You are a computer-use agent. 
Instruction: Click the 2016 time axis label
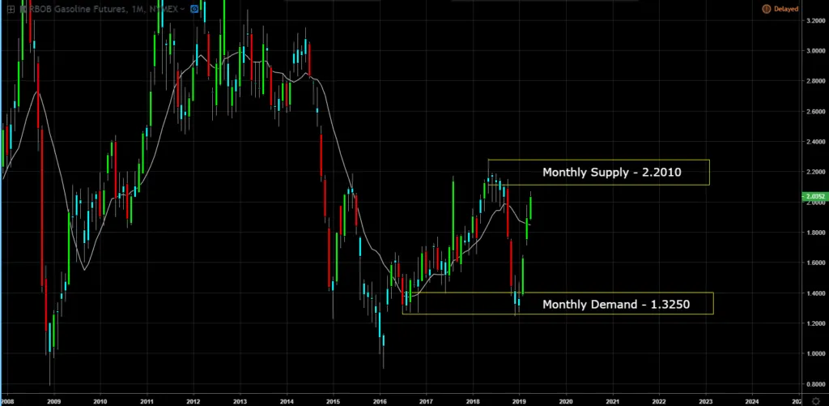point(380,400)
